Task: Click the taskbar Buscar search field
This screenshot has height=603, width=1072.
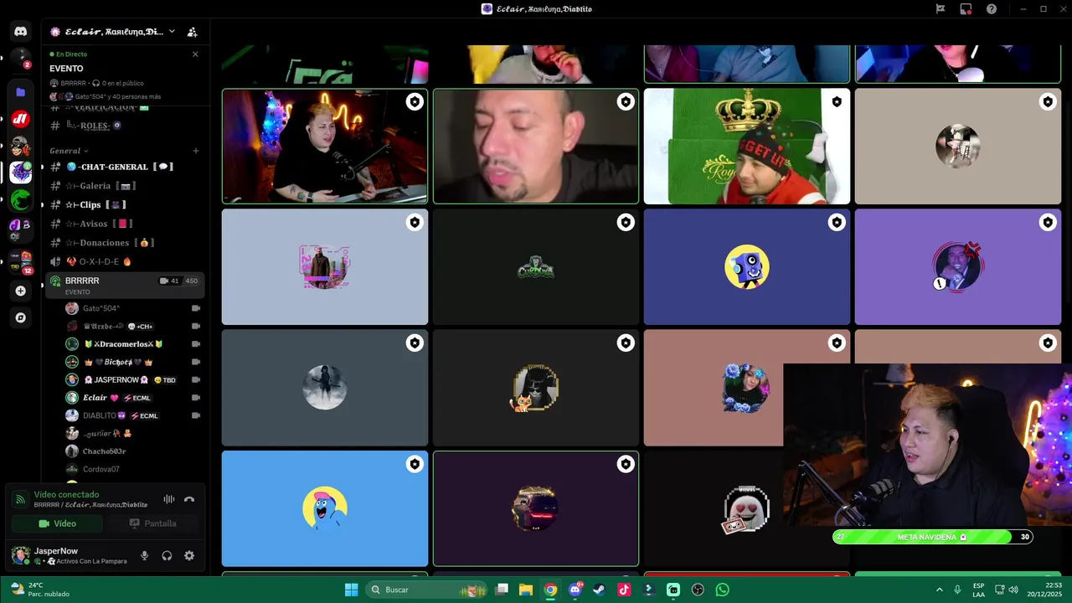Action: coord(427,590)
